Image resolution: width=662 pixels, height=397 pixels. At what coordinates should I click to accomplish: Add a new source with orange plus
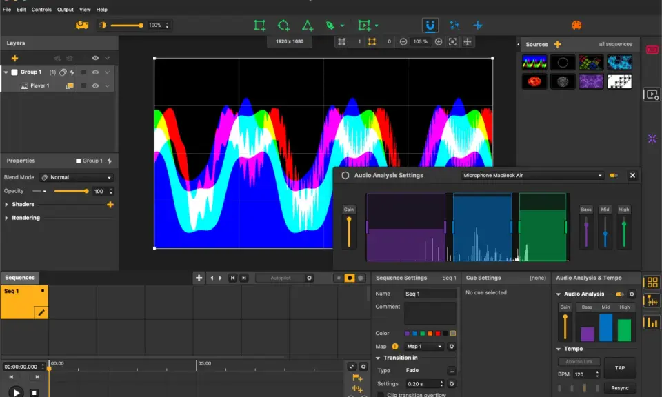(557, 44)
